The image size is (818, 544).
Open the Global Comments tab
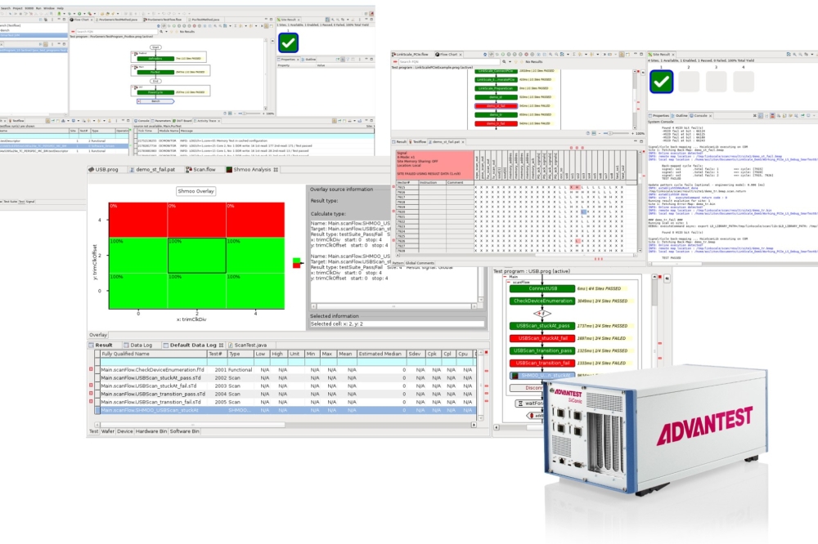coord(420,263)
